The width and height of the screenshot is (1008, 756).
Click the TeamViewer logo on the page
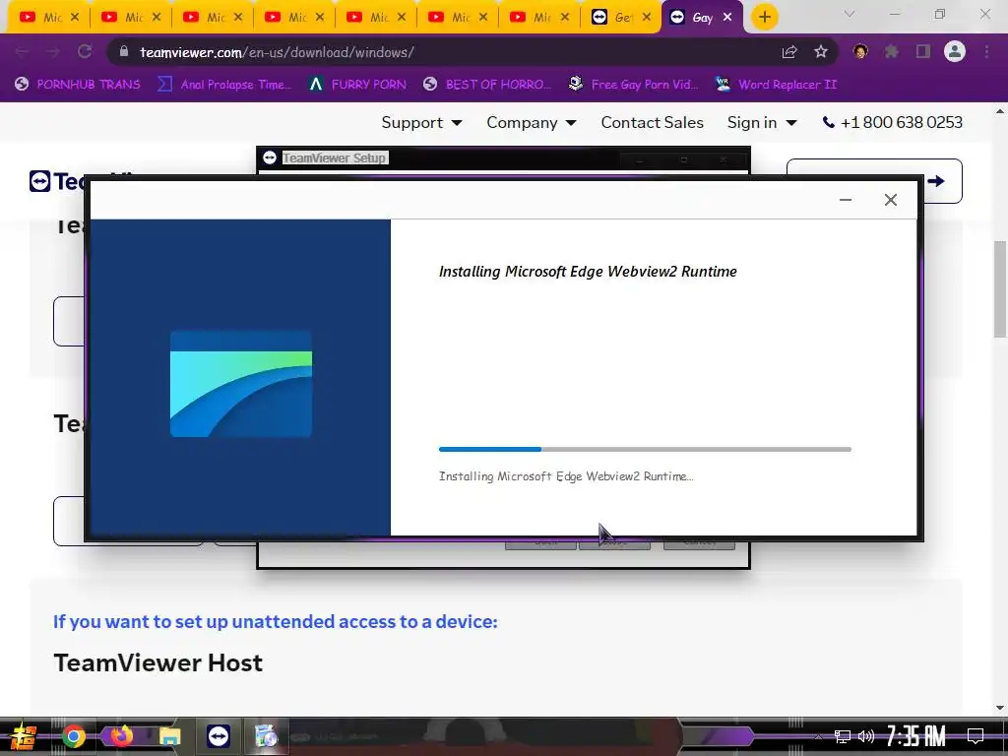pos(56,181)
